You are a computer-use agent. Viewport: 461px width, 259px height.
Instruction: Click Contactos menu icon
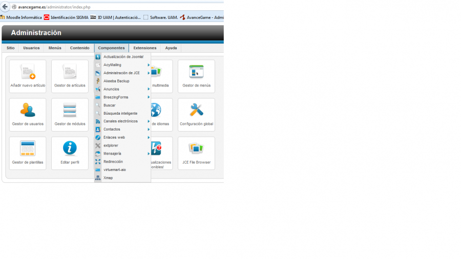click(x=98, y=129)
